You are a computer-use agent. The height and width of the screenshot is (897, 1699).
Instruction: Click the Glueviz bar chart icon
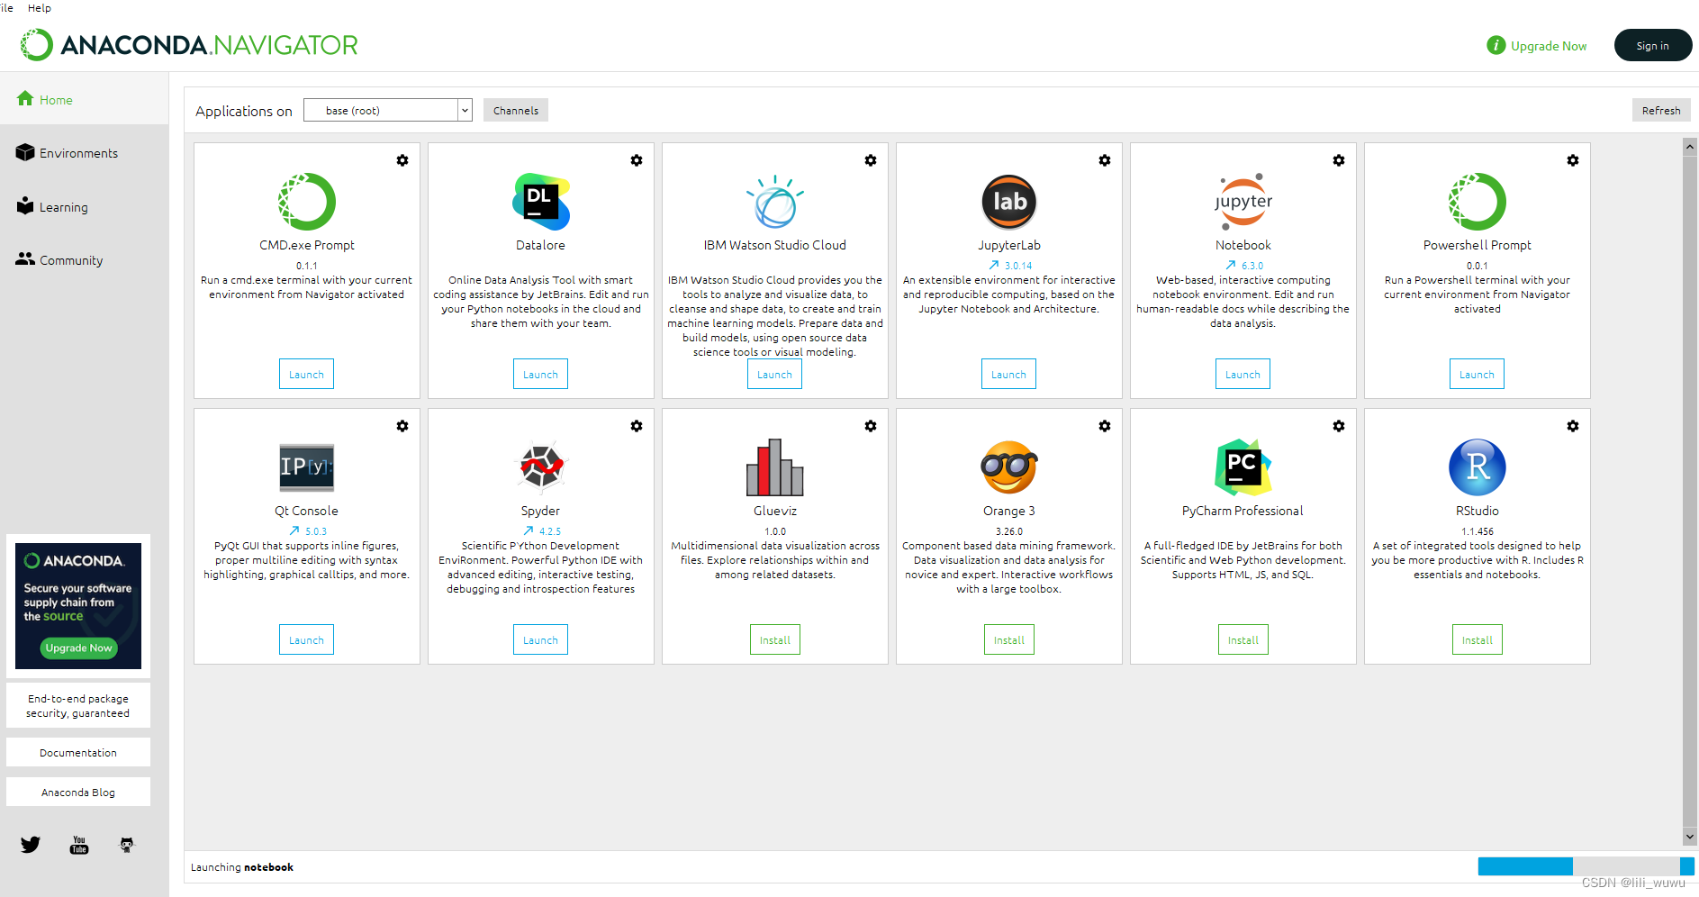[x=775, y=467]
